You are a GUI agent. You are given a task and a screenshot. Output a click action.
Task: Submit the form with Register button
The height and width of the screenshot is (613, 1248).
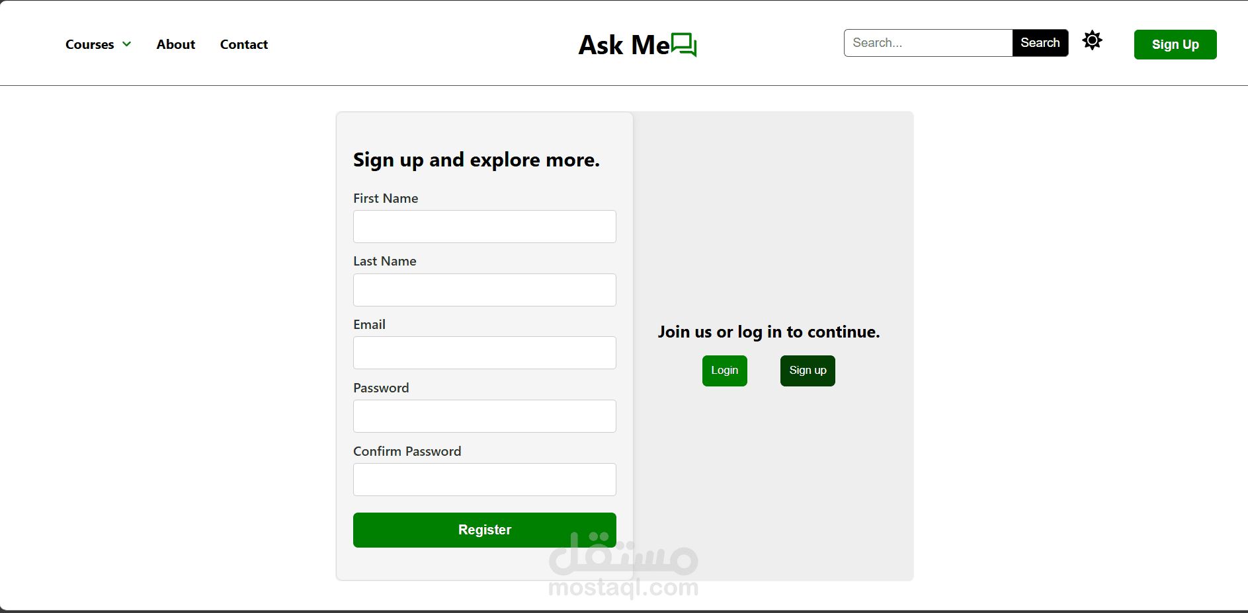click(x=484, y=530)
